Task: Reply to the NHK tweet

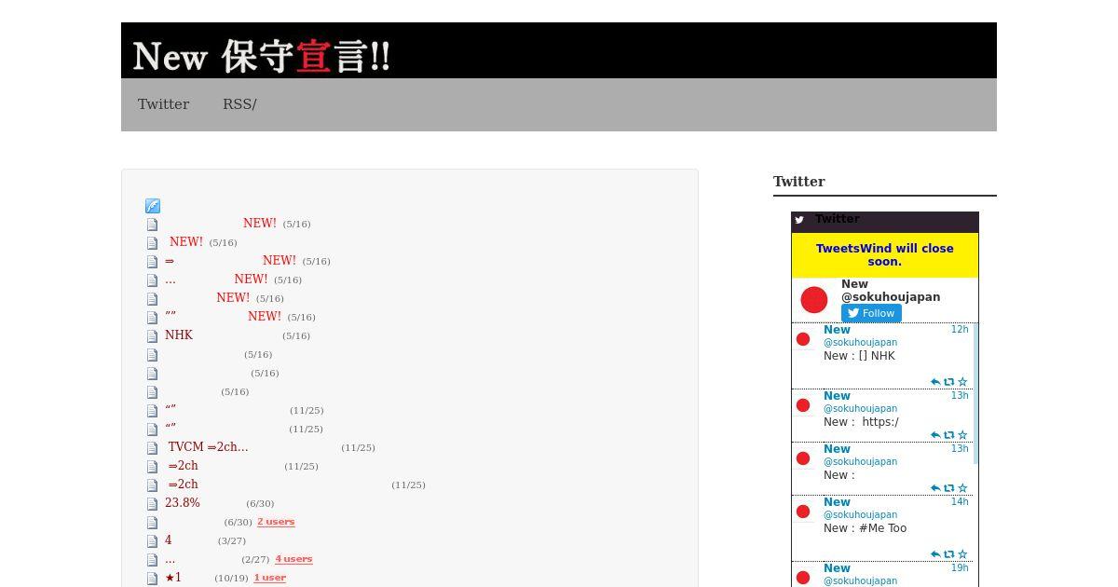Action: [x=935, y=382]
